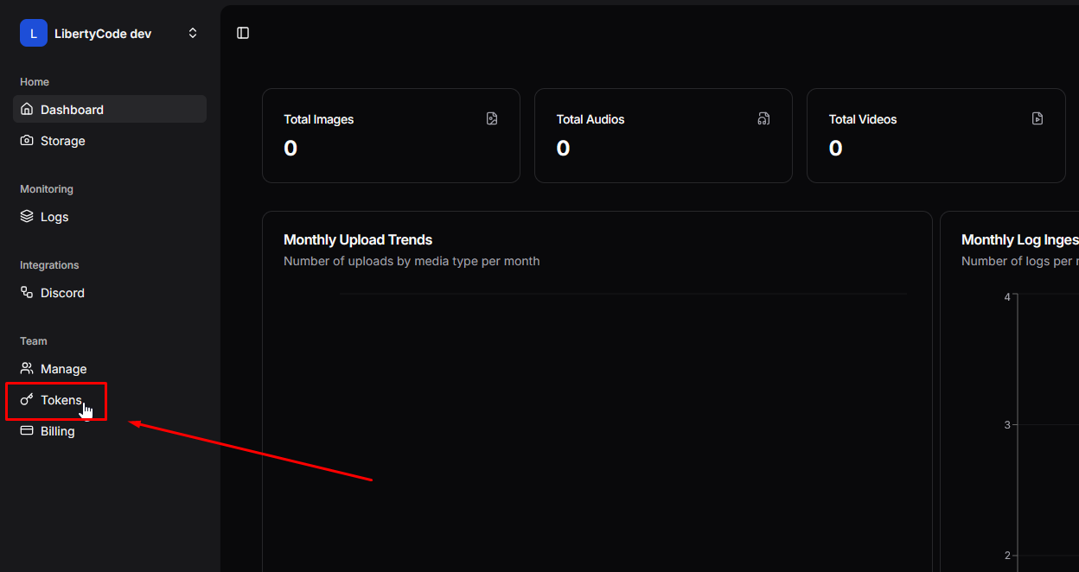Image resolution: width=1079 pixels, height=572 pixels.
Task: Click the Total Audios file icon
Action: point(763,119)
